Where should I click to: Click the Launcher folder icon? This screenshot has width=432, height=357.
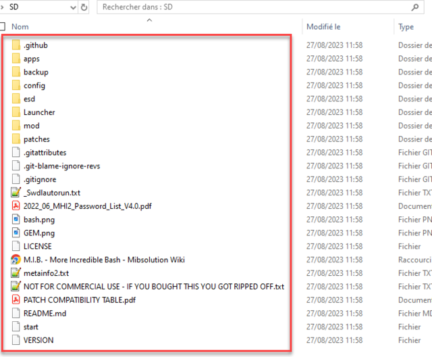(x=16, y=112)
